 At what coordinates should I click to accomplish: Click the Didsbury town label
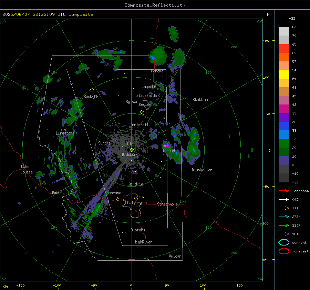click(130, 154)
